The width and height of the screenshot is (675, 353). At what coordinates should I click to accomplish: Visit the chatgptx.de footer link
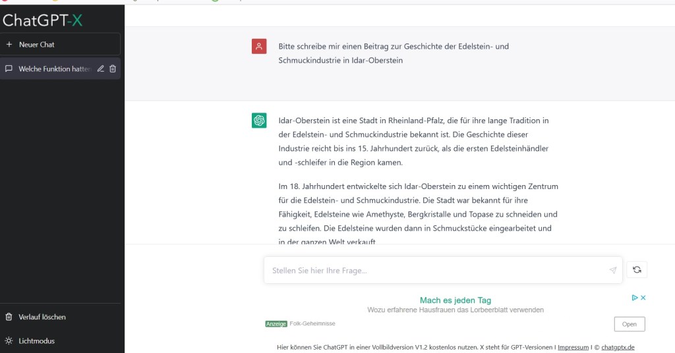[618, 347]
